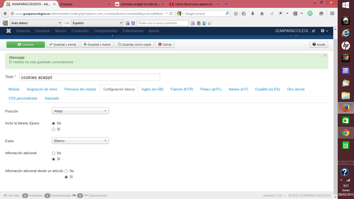Switch to Asignación de menú tab
The image size is (354, 199).
pyautogui.click(x=42, y=89)
